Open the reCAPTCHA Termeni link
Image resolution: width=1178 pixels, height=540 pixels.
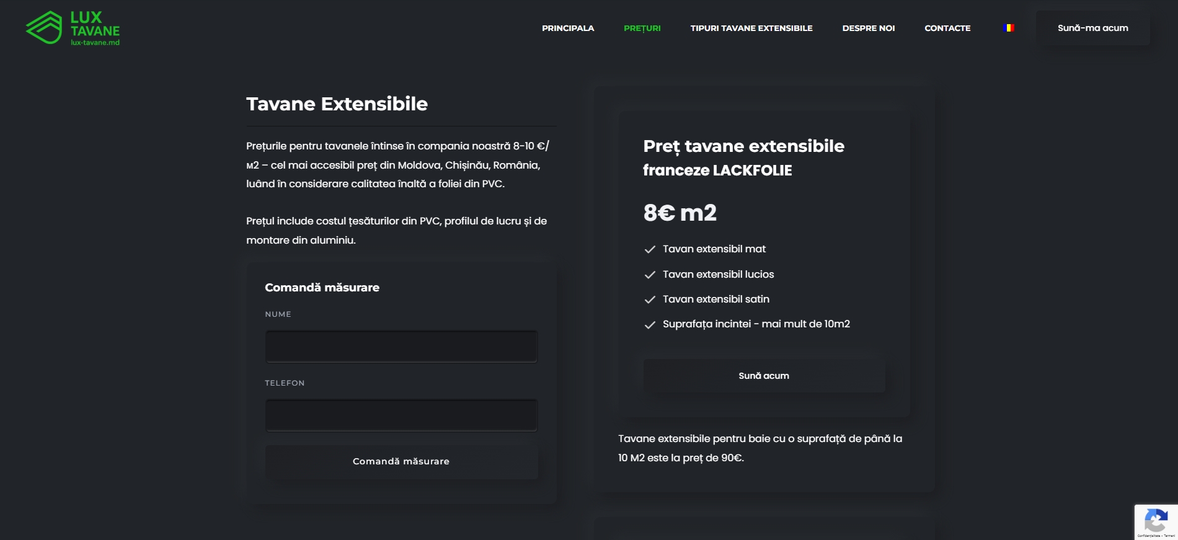tap(1169, 536)
